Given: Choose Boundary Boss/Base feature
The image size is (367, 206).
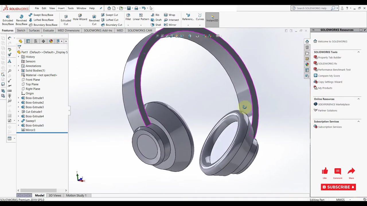Looking at the screenshot, I should click(43, 25).
